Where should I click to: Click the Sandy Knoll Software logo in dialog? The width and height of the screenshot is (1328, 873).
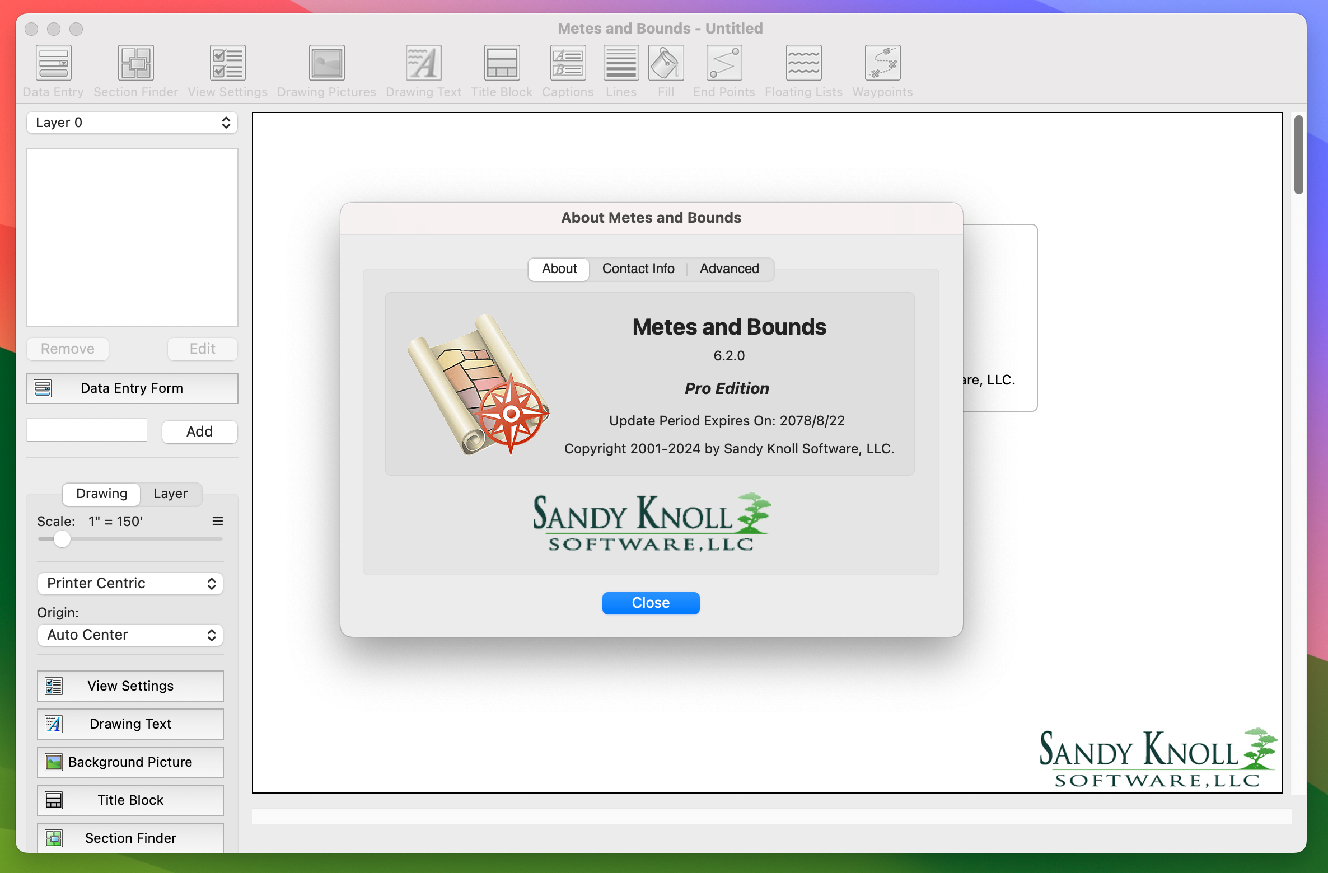651,522
